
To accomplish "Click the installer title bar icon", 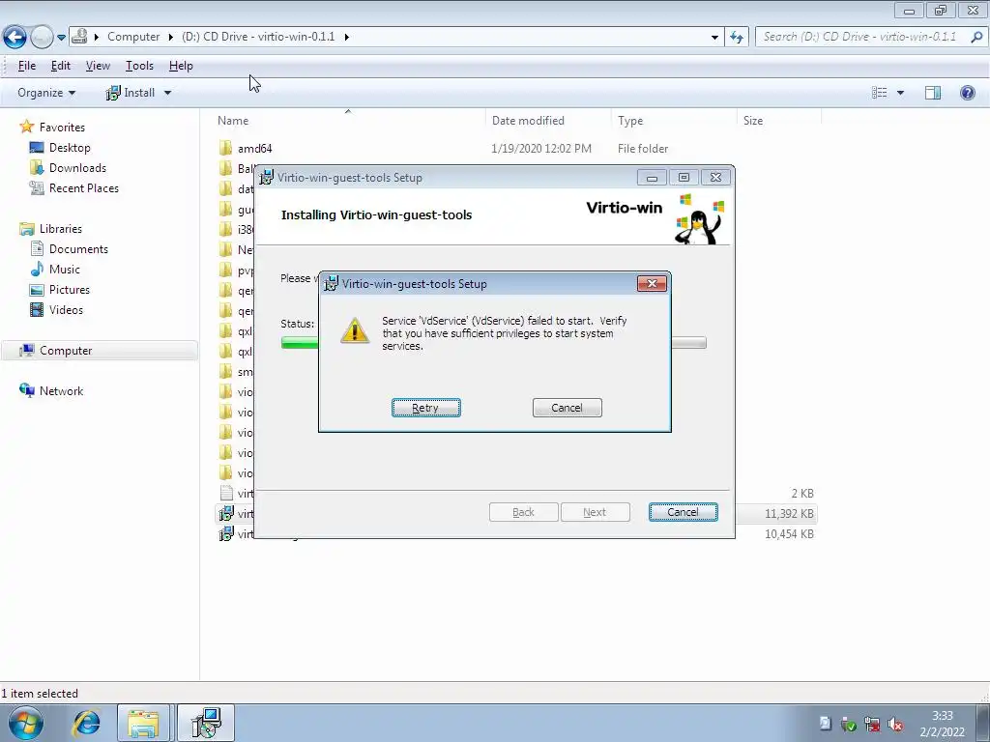I will coord(267,178).
